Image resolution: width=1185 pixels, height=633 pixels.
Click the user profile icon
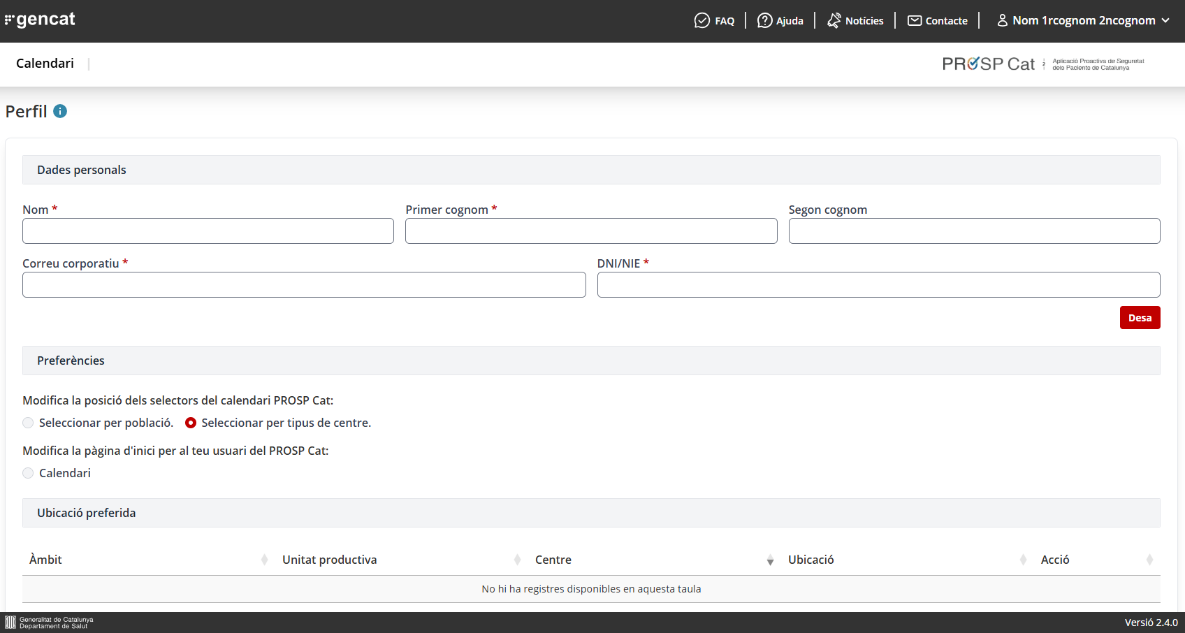[x=1002, y=20]
